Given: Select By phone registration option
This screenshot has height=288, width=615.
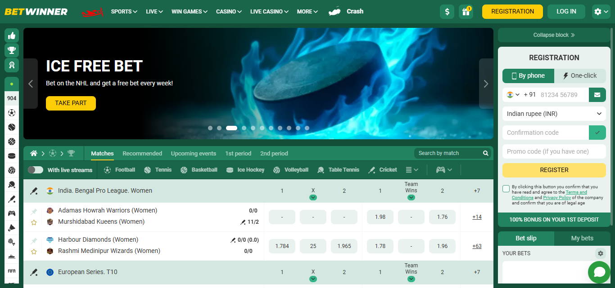Looking at the screenshot, I should tap(528, 75).
